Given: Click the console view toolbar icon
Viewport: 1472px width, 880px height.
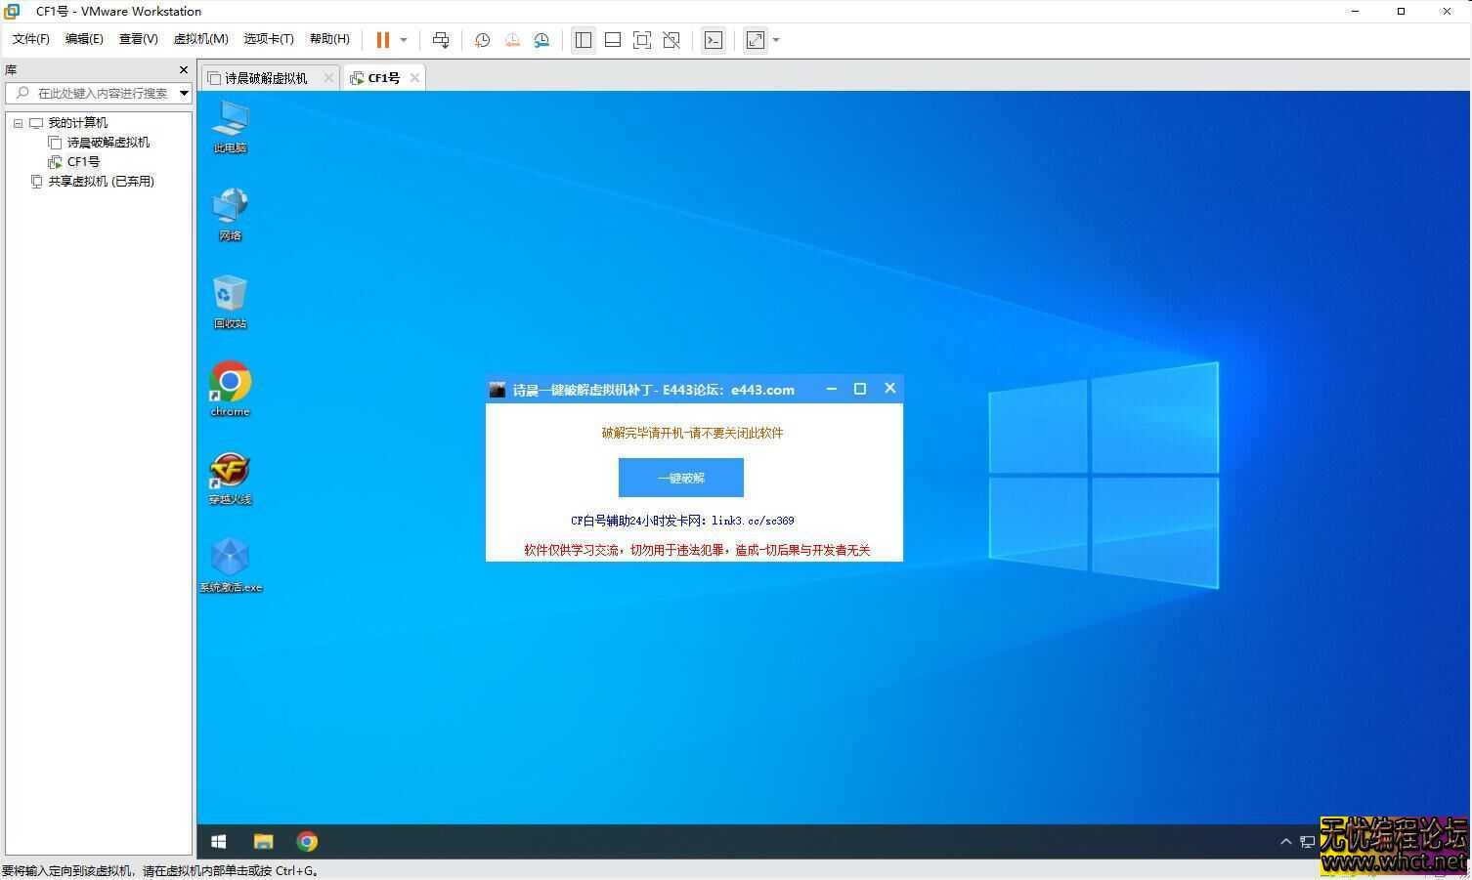Looking at the screenshot, I should [714, 40].
